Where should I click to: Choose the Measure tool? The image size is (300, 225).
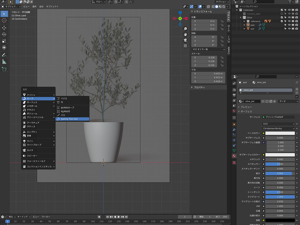pos(4,62)
